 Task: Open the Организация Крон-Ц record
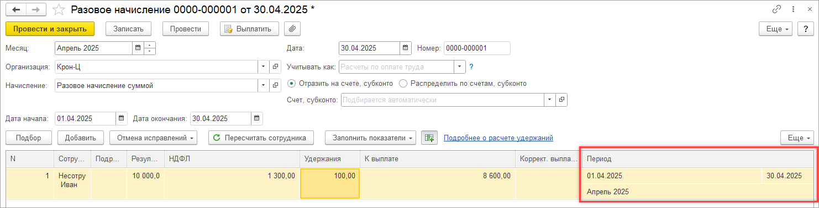[x=275, y=67]
